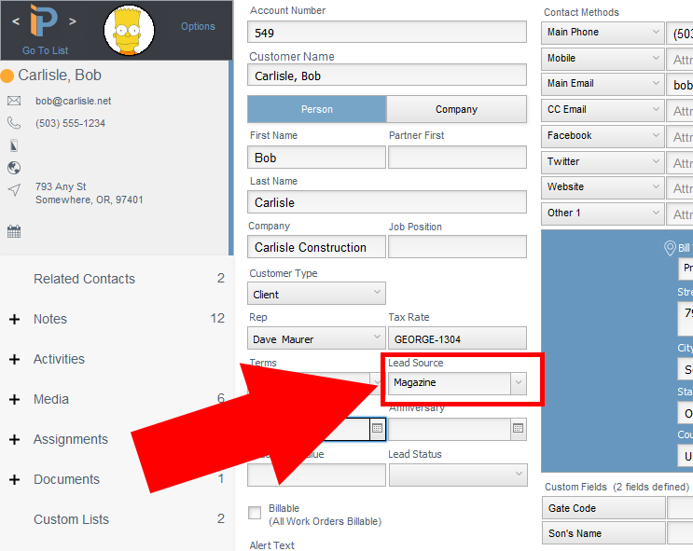Open the Website contact method dropdown
The image size is (693, 551).
(x=603, y=187)
